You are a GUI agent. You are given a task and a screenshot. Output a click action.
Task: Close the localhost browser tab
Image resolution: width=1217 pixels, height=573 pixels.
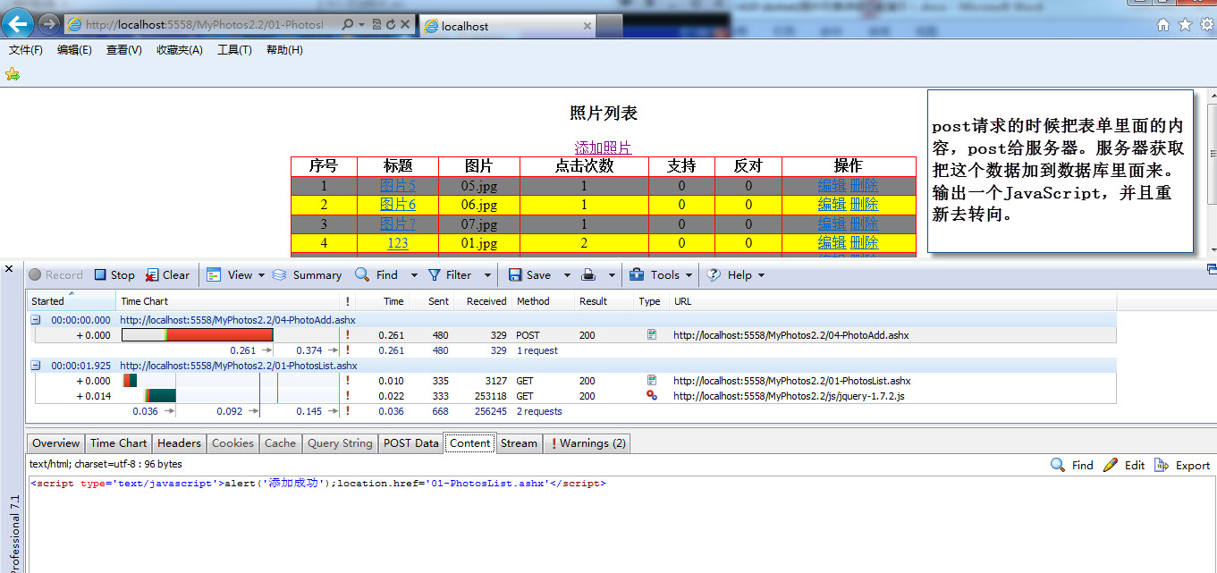(587, 26)
